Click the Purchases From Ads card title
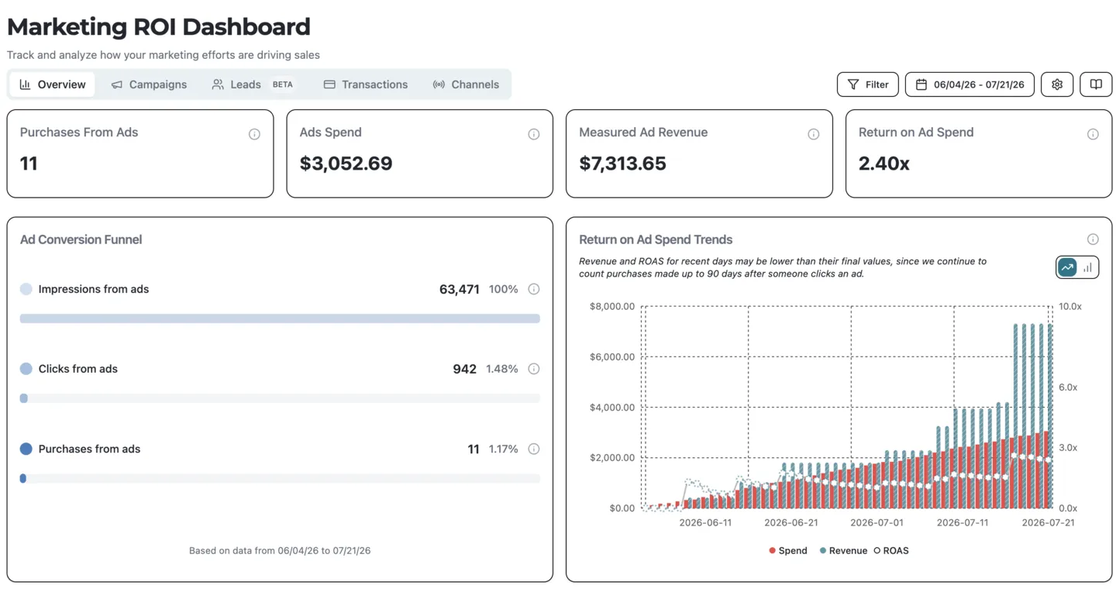 [79, 133]
